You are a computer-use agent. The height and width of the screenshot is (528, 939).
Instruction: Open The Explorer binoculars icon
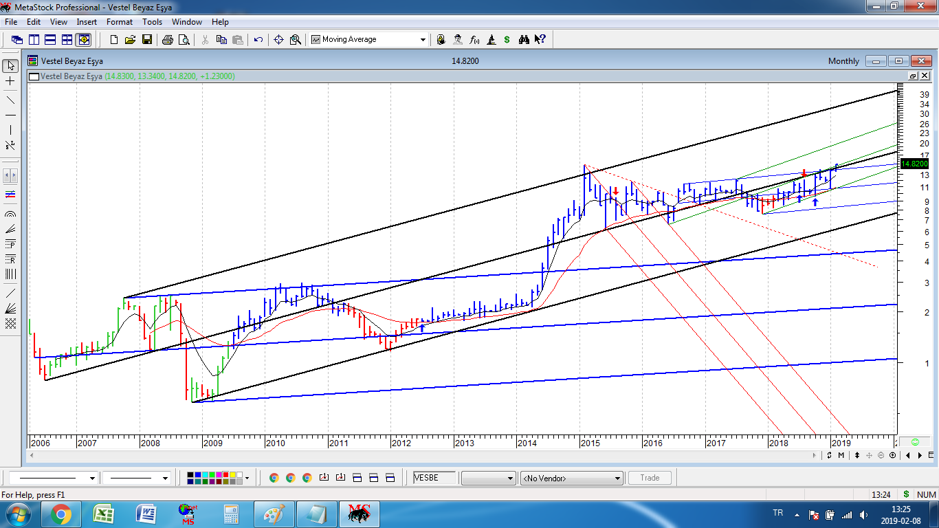pyautogui.click(x=524, y=40)
